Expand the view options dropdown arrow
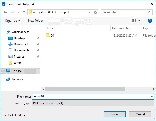The image size is (156, 121). (139, 21)
